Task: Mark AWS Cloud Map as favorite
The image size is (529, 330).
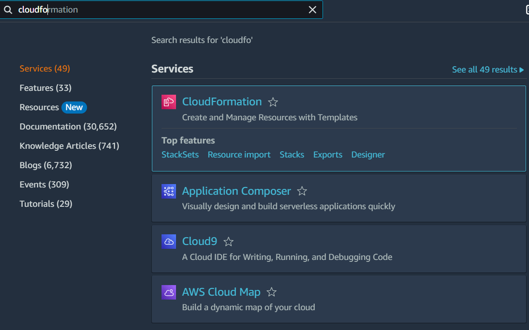Action: (272, 292)
